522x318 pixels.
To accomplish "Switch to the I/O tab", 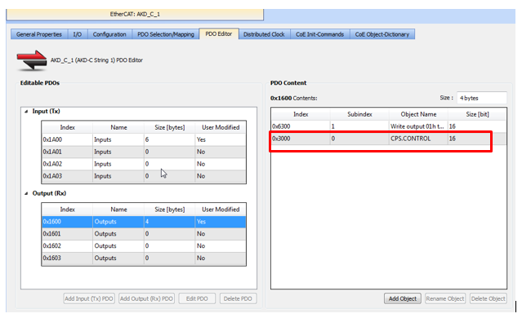I will pos(78,34).
